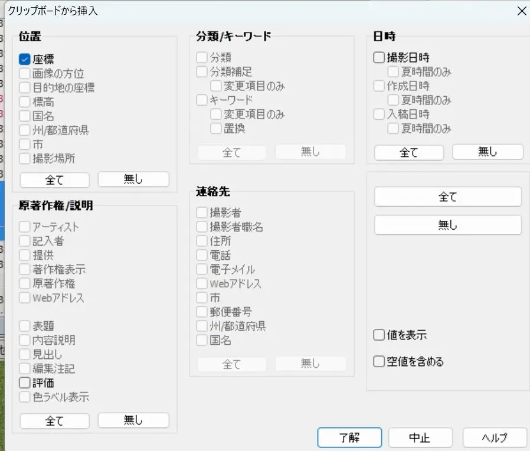Select the 国名 checkbox under 位置
The height and width of the screenshot is (451, 530).
pos(25,116)
